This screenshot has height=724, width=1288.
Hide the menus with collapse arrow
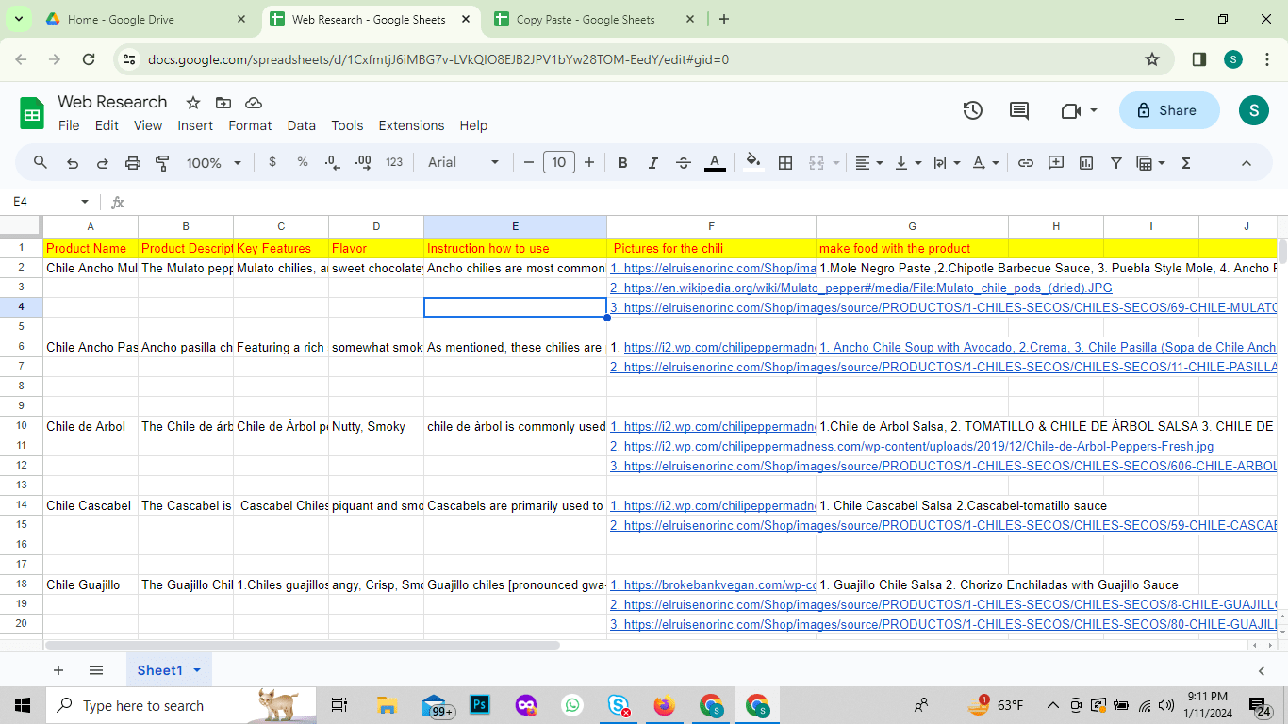click(x=1247, y=163)
